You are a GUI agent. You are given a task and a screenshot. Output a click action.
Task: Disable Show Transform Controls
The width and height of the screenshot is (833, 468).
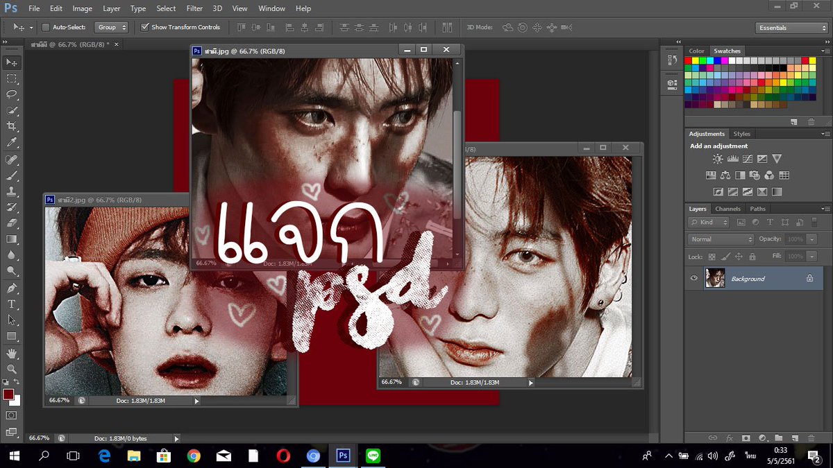[145, 27]
